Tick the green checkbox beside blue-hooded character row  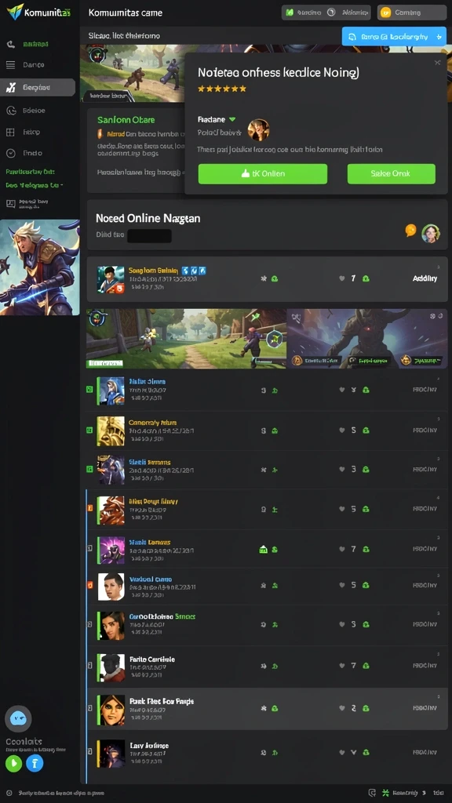coord(89,390)
